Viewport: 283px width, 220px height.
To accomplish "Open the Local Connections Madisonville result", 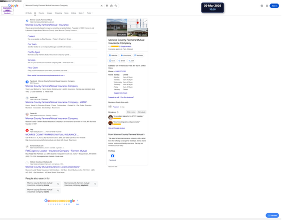I will point(53,167).
